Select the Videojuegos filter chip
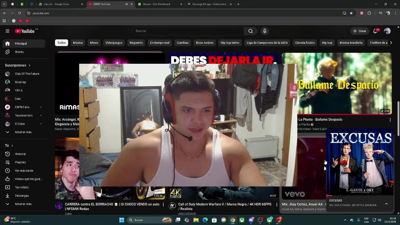 pos(114,43)
